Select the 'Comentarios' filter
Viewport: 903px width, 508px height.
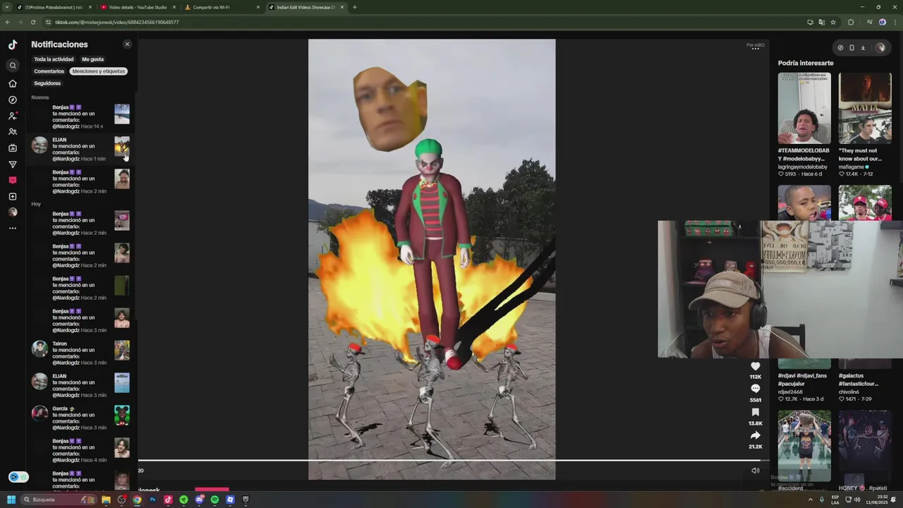tap(49, 71)
